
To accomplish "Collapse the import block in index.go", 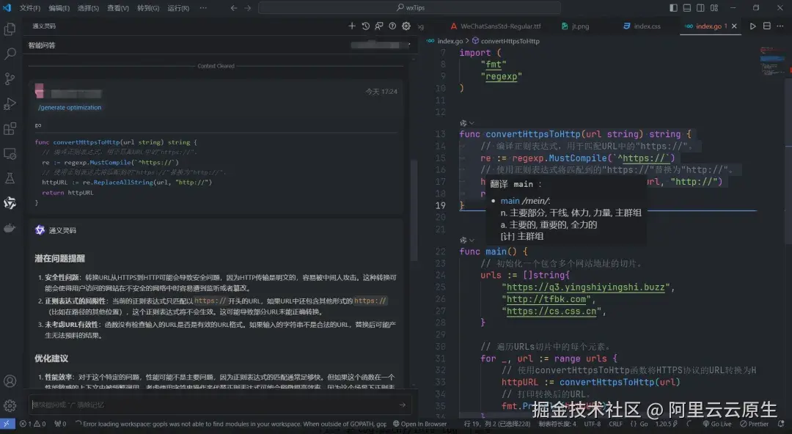I will [455, 52].
